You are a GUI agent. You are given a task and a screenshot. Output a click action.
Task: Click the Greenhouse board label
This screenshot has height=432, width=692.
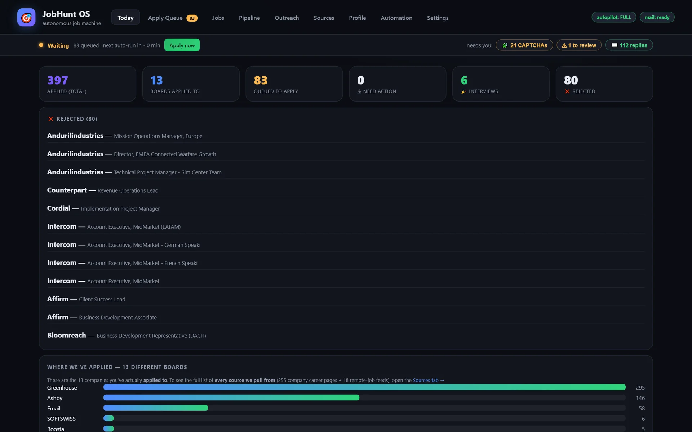[x=62, y=388]
